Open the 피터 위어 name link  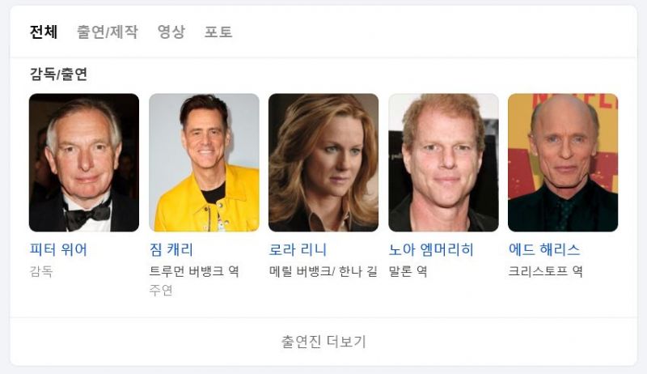pos(58,250)
